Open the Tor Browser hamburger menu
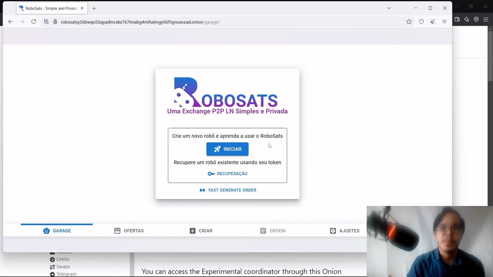 tap(444, 22)
